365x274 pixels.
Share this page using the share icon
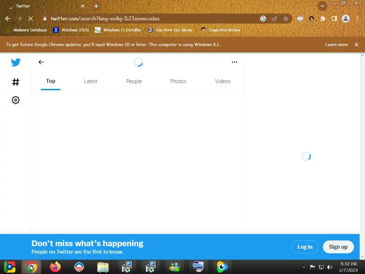274,19
